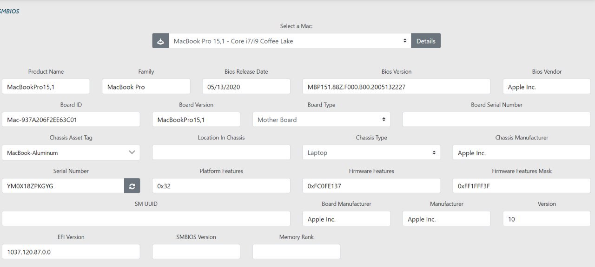Edit the Bios Vendor field
This screenshot has width=595, height=267.
(x=547, y=87)
